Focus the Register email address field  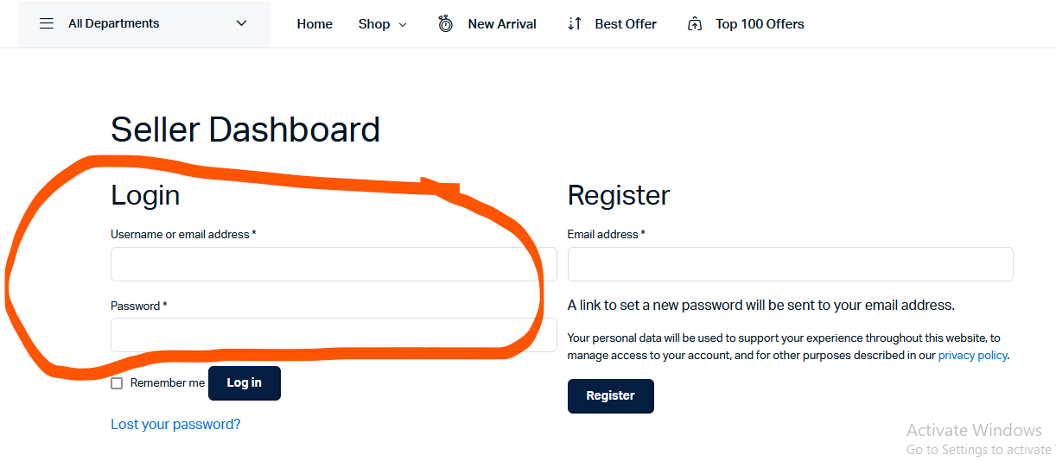(790, 264)
